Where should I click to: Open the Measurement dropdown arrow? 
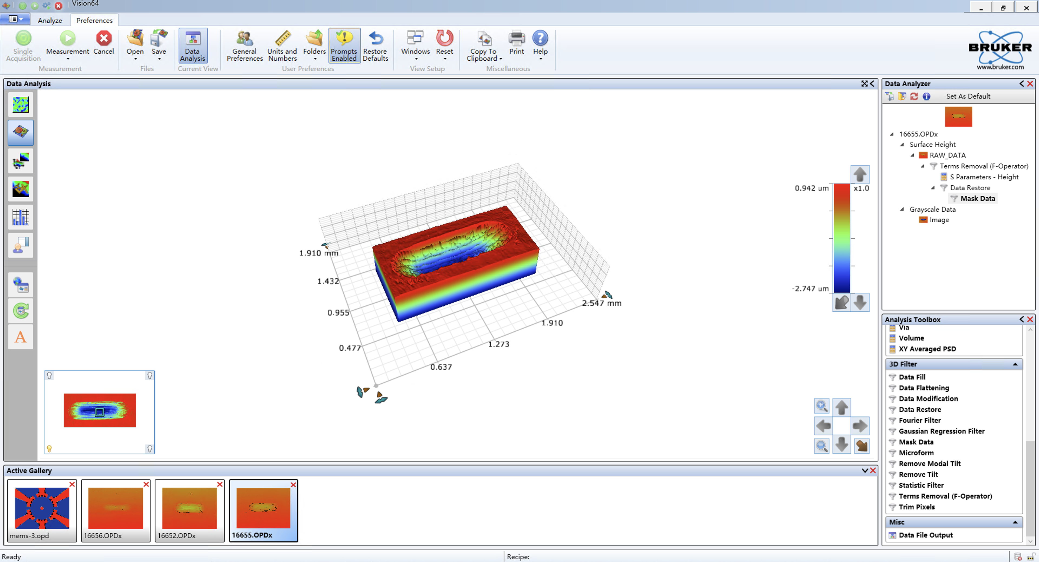click(x=68, y=59)
